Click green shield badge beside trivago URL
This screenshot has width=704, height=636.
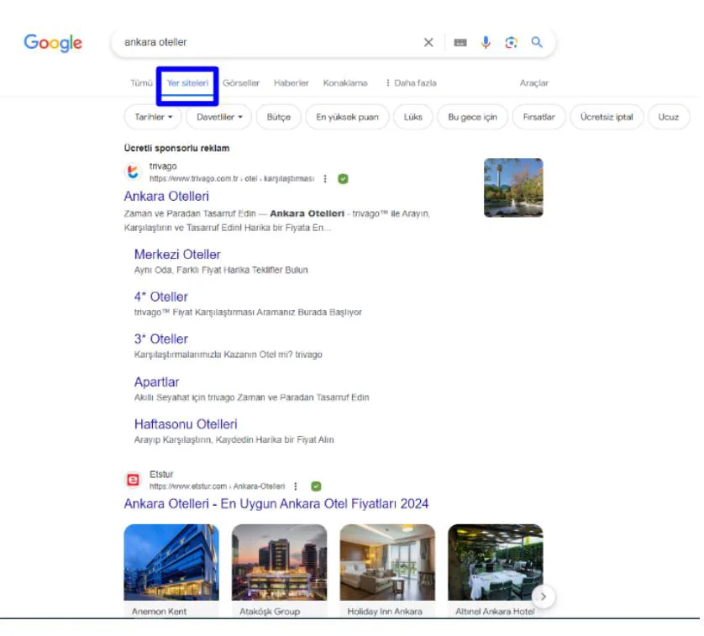coord(343,179)
